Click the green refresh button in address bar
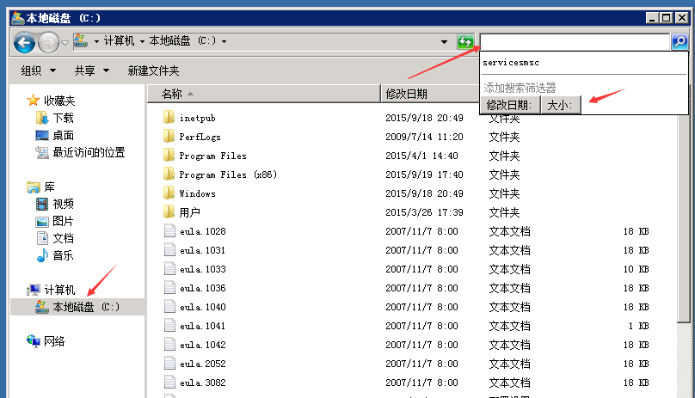695x398 pixels. (465, 41)
